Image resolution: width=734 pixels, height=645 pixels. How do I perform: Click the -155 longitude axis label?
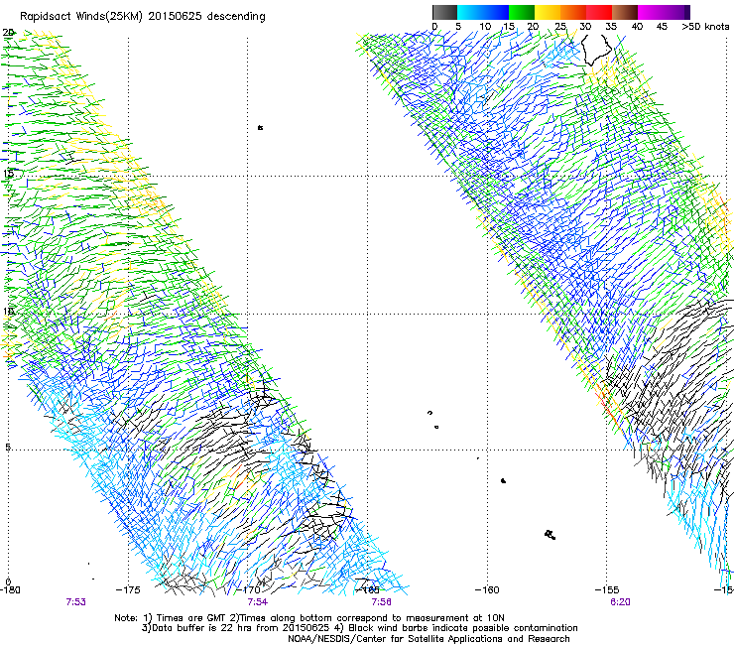[607, 589]
